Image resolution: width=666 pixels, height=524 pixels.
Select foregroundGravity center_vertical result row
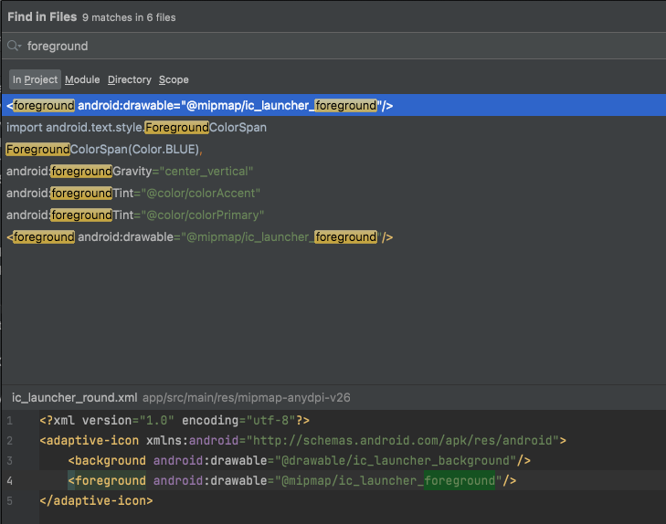[333, 171]
